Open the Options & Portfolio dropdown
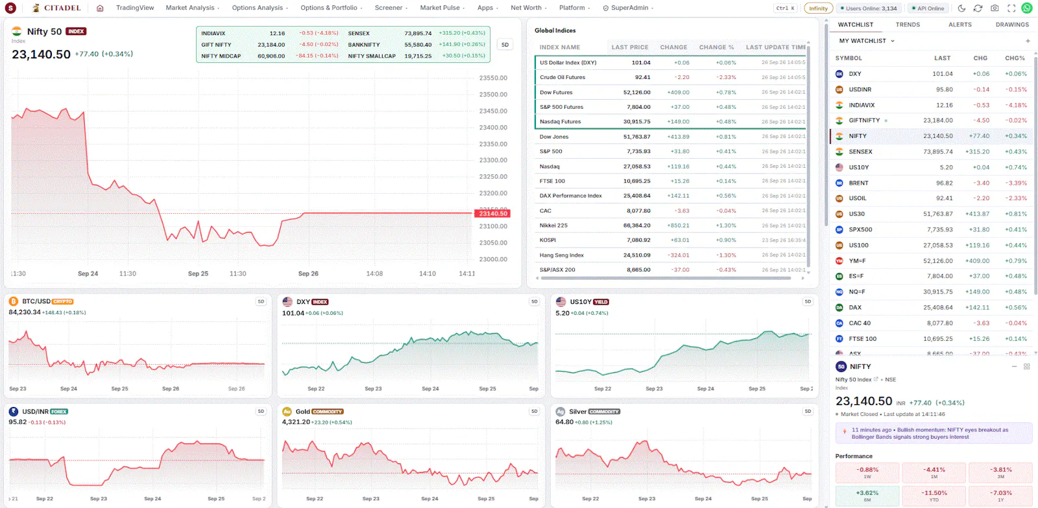Viewport: 1038px width, 508px height. point(332,8)
